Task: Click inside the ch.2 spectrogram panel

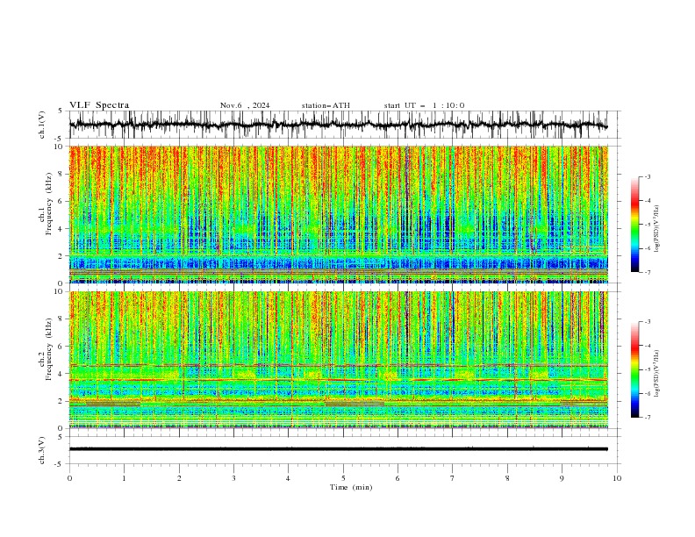Action: tap(338, 360)
